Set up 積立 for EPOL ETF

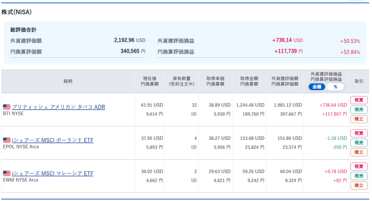(359, 152)
